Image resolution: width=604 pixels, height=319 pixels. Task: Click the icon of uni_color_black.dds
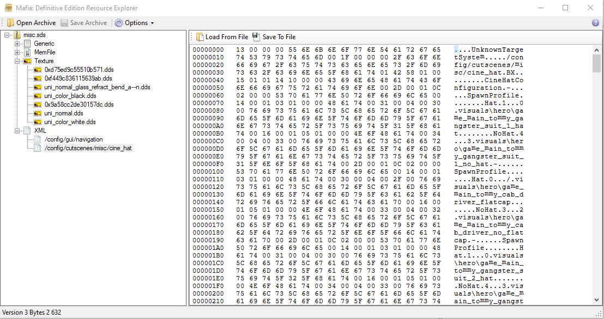(x=38, y=96)
